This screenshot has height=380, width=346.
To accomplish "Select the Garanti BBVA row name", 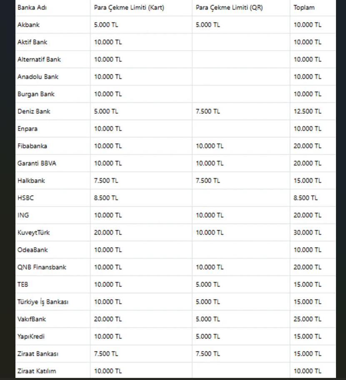I will (x=37, y=163).
